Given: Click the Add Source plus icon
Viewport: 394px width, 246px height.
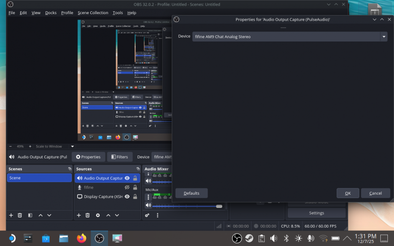Looking at the screenshot, I should click(78, 215).
